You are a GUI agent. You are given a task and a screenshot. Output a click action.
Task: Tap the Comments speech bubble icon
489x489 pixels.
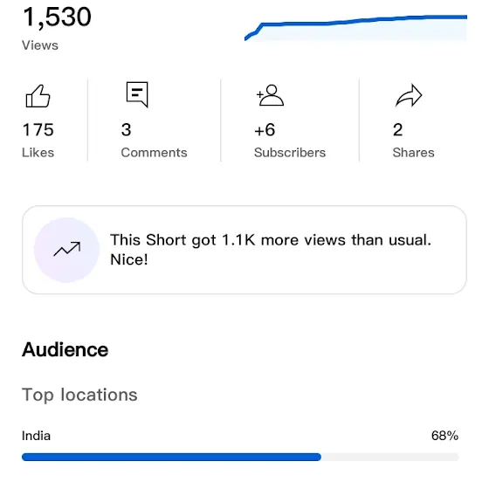[x=137, y=94]
